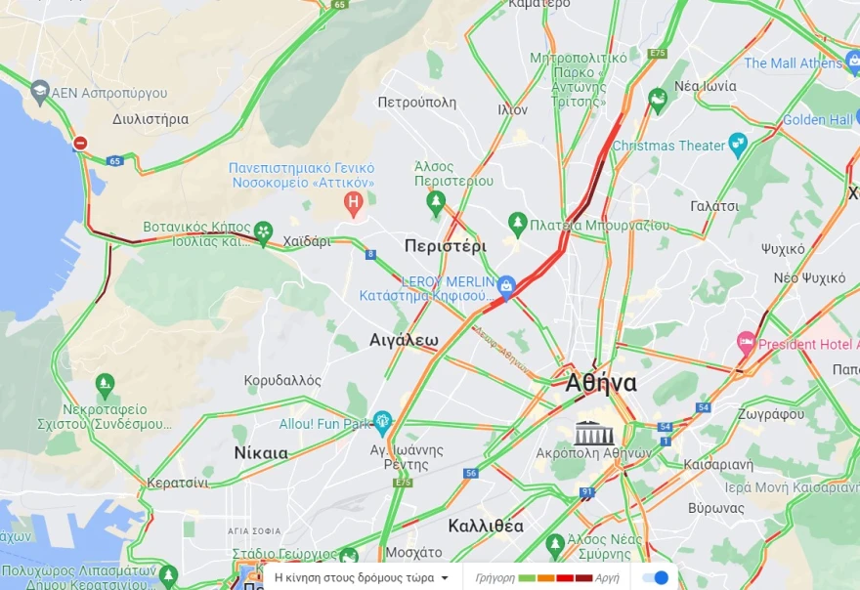Screen dimensions: 860x590
Task: Click the Αθήνα city label
Action: pyautogui.click(x=601, y=383)
